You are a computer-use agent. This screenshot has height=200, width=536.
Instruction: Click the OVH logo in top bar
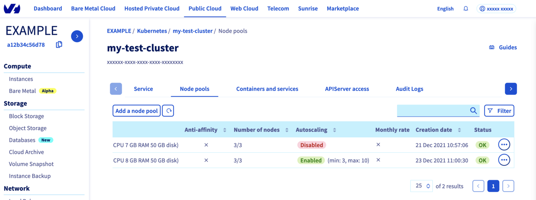click(12, 9)
